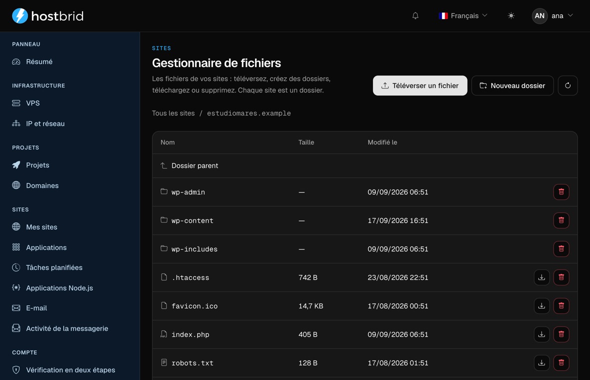Refresh the file list
590x380 pixels.
coord(567,85)
